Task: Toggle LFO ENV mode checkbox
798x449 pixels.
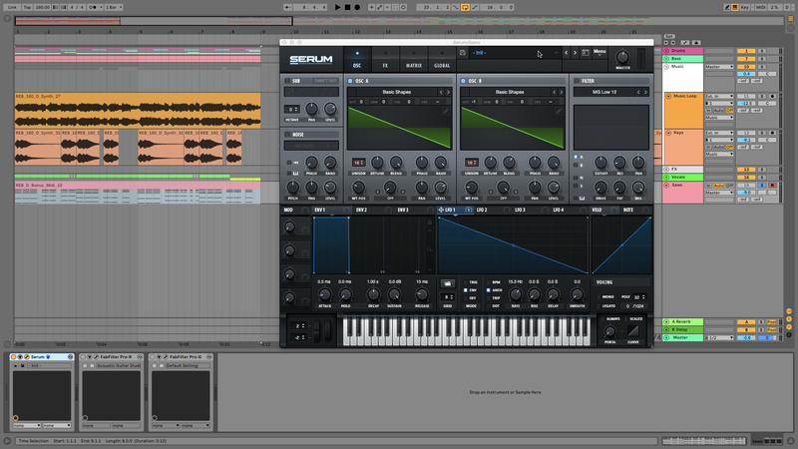Action: pos(465,290)
